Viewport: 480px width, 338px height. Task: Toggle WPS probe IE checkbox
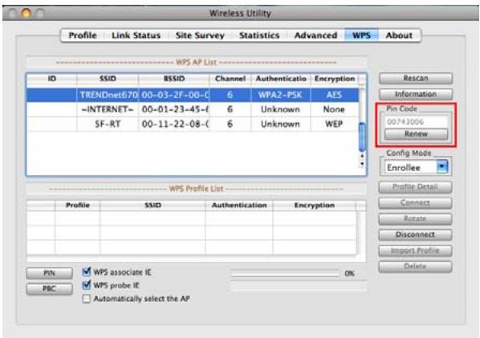[x=87, y=285]
